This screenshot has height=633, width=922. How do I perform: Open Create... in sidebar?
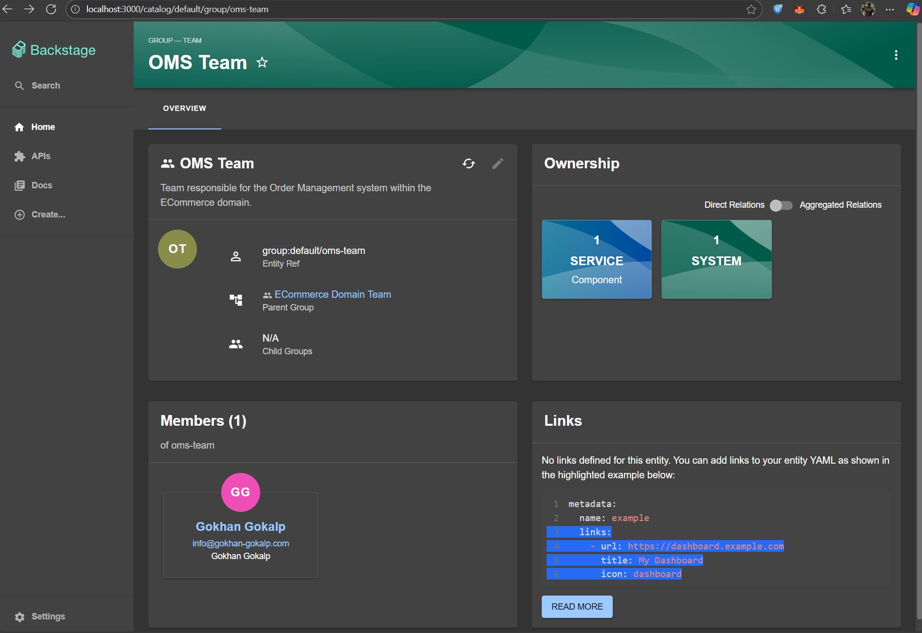pyautogui.click(x=40, y=215)
